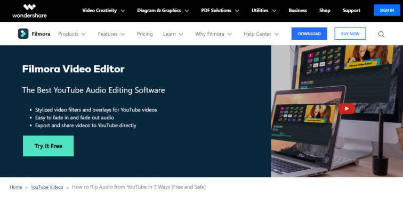Click the laptop and monitor promo image
The height and width of the screenshot is (209, 403).
point(337,111)
